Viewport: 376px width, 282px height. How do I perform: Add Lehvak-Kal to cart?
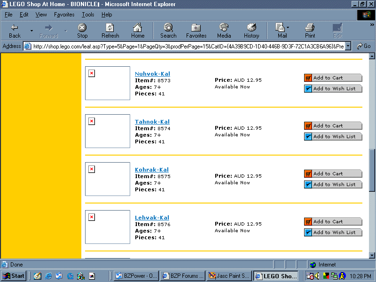tap(333, 221)
